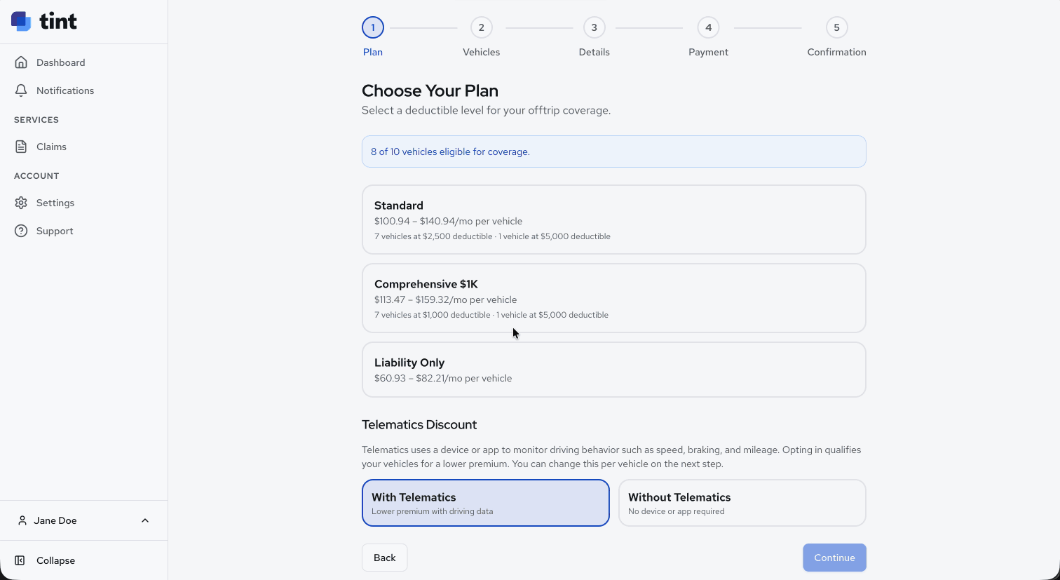Click step 3 Details in the progress stepper
This screenshot has height=580, width=1060.
(594, 27)
